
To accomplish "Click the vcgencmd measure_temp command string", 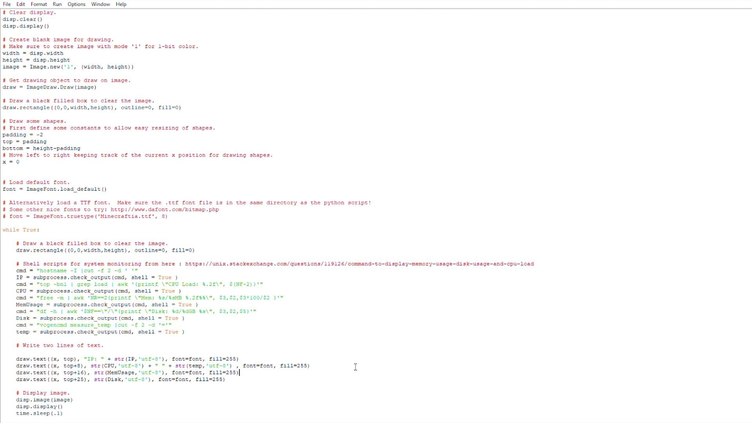I will (x=104, y=325).
